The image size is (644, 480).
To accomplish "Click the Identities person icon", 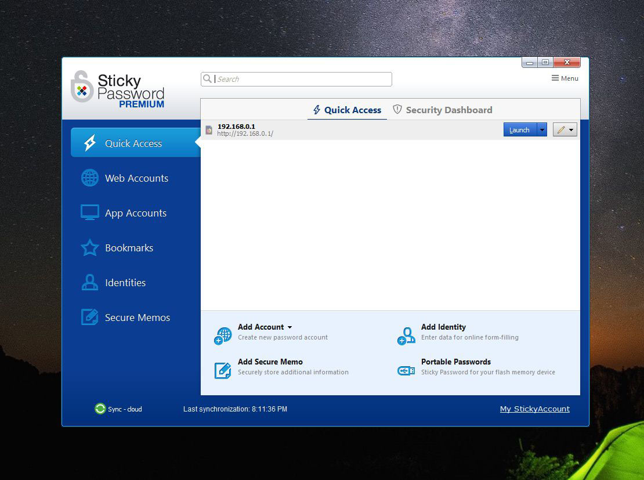I will pyautogui.click(x=89, y=282).
